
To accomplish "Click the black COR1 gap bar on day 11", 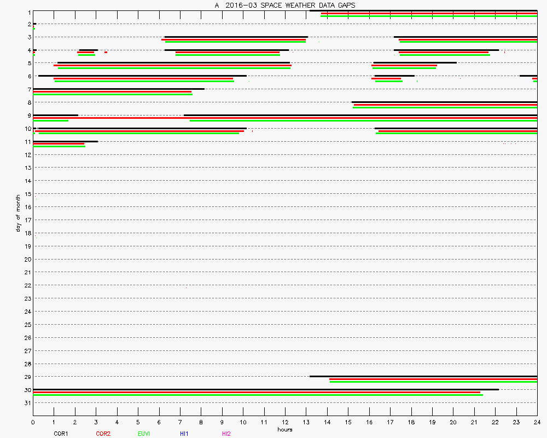I will pos(65,141).
